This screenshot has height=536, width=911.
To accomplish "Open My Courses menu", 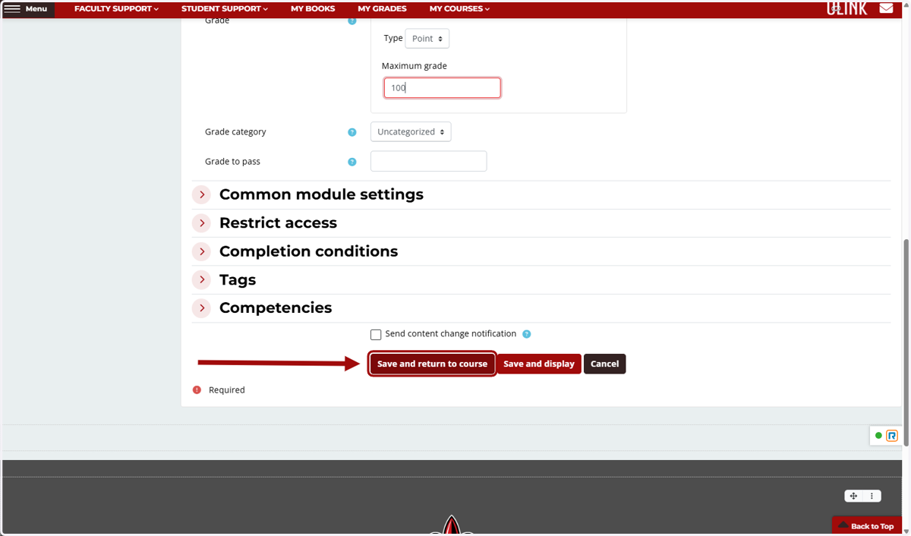I will 459,9.
